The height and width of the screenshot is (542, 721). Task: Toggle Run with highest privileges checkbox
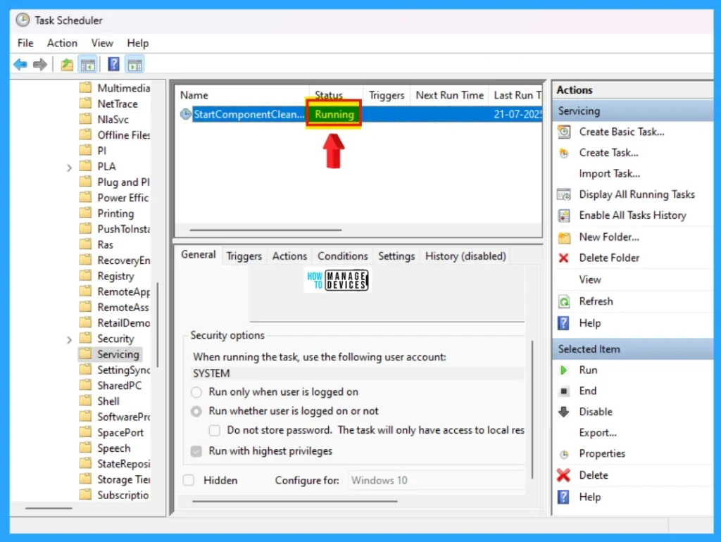(x=196, y=451)
